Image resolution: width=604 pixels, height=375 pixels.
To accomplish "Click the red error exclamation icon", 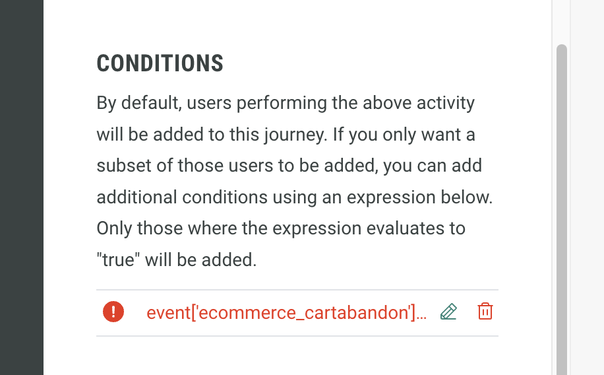I will [113, 312].
